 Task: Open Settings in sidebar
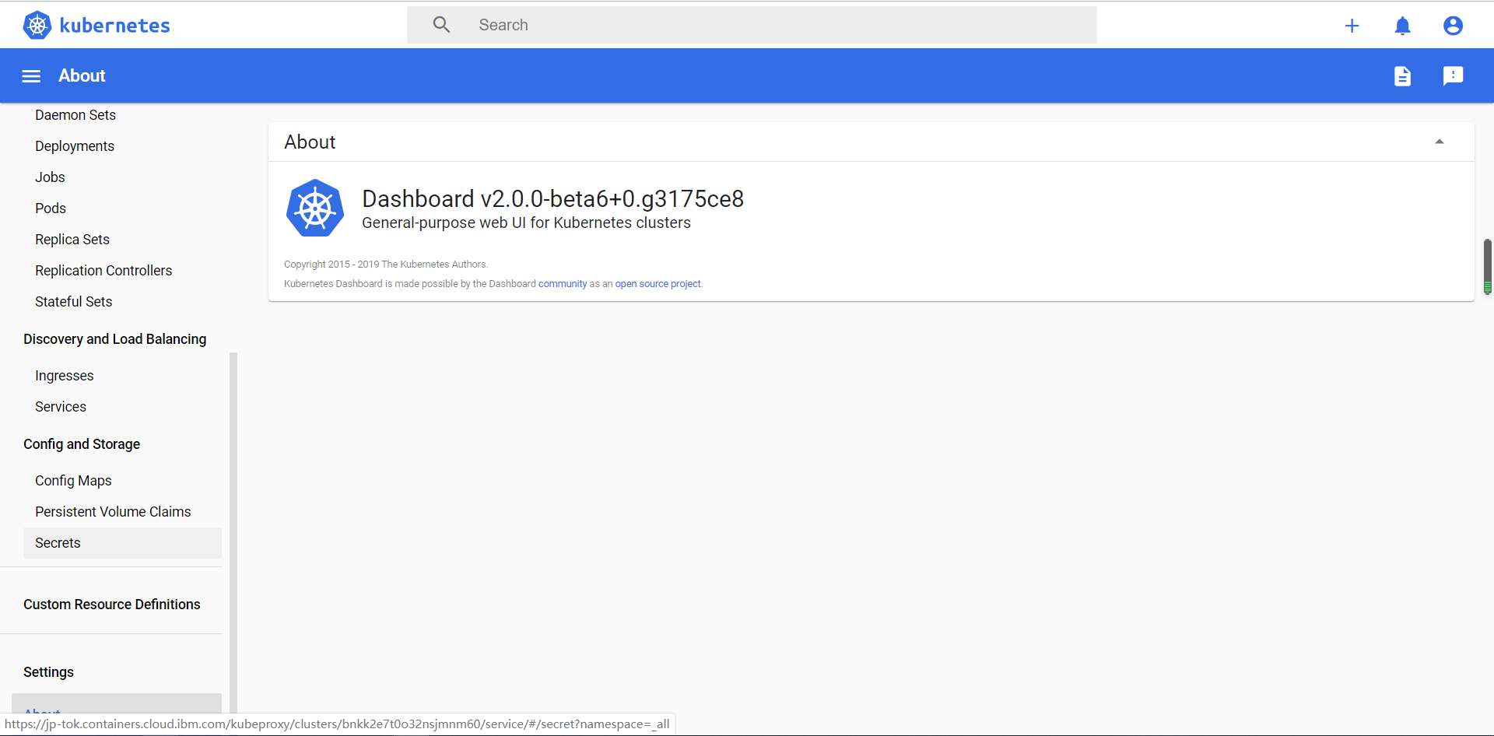(48, 672)
